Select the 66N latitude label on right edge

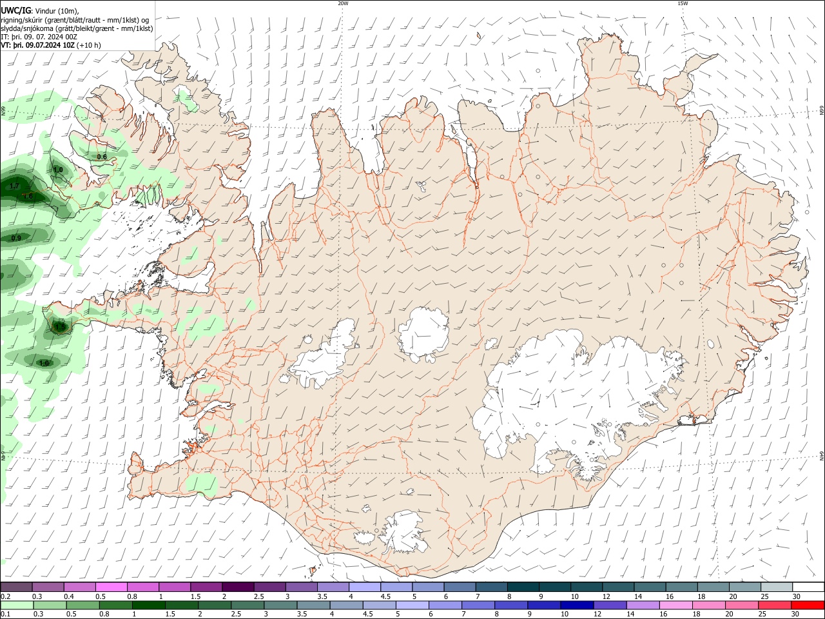(822, 112)
